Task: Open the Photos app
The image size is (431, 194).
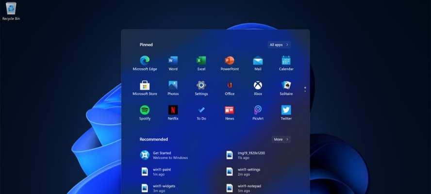Action: point(173,88)
